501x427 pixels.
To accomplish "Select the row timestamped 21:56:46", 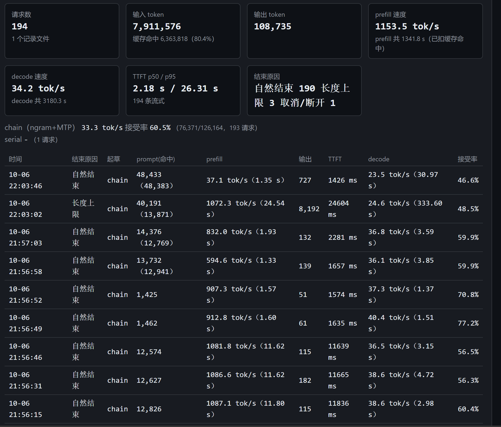I will click(244, 352).
